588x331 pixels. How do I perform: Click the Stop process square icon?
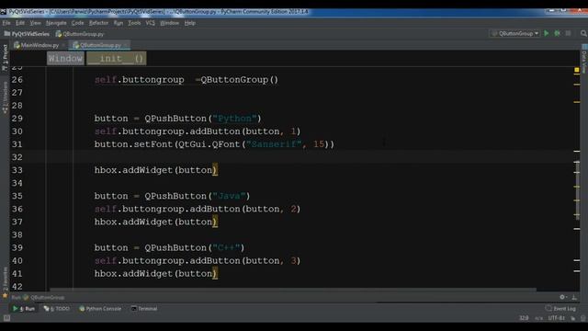[x=569, y=33]
